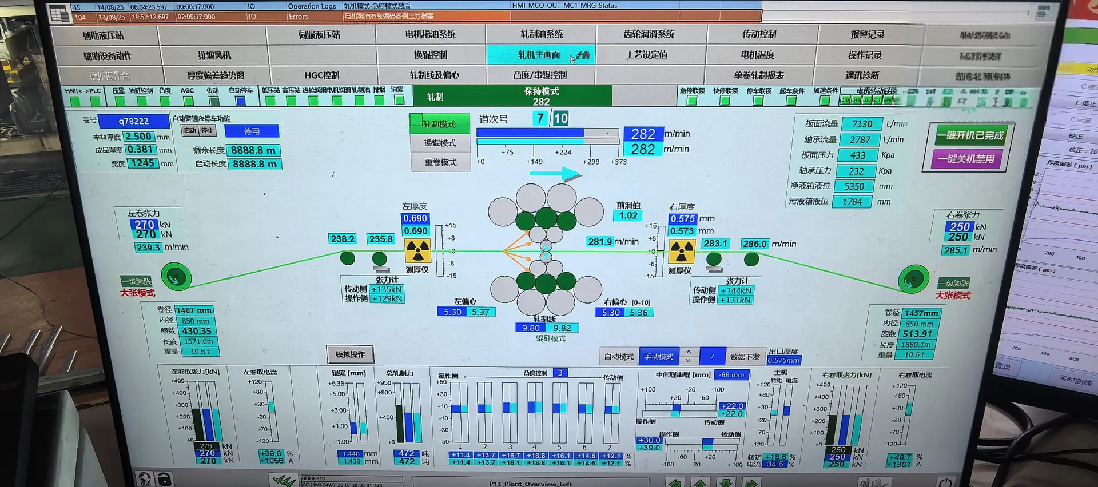The image size is (1098, 487).
Task: Select the left coiler reel icon
Action: pyautogui.click(x=176, y=277)
